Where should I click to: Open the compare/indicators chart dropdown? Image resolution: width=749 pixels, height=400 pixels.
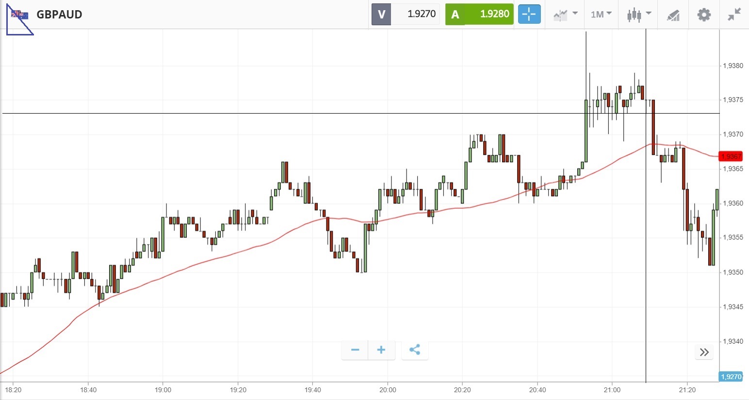[x=566, y=15]
